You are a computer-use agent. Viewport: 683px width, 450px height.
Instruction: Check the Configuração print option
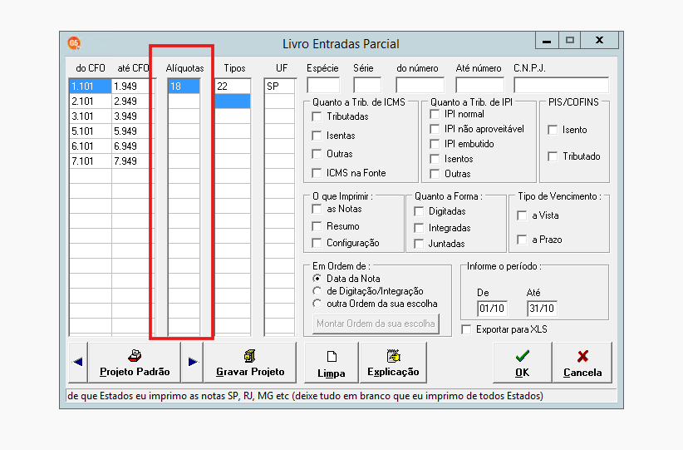(x=317, y=243)
